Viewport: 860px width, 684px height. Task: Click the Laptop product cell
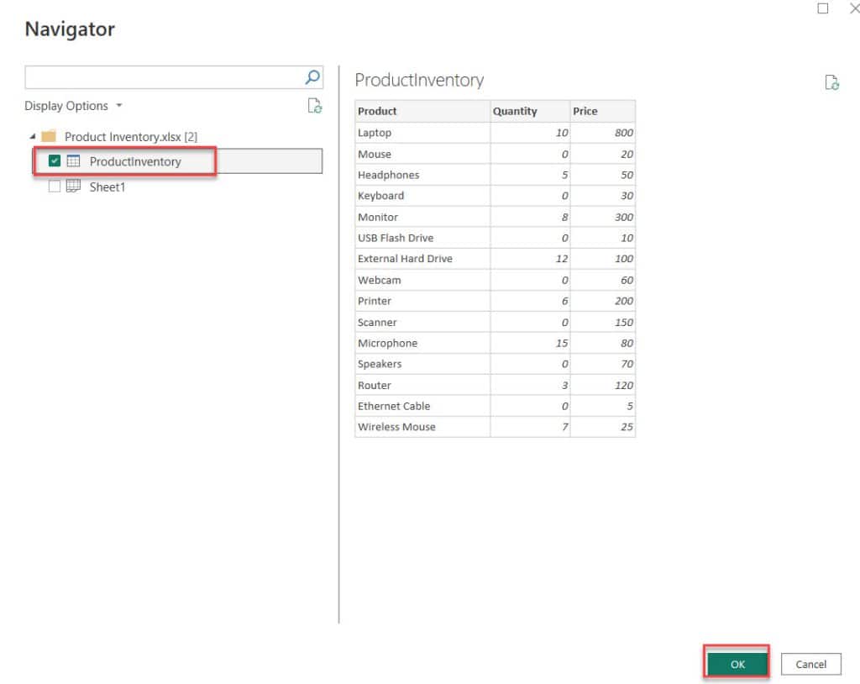click(x=422, y=133)
